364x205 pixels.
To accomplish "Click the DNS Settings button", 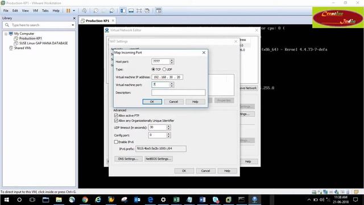I will [129, 159].
